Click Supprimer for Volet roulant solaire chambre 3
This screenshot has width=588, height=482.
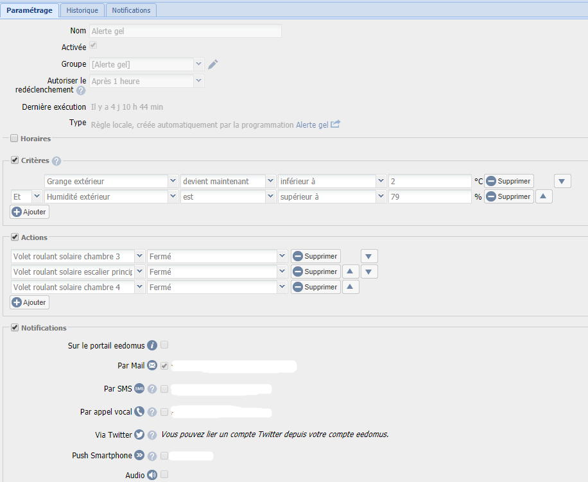click(x=315, y=257)
